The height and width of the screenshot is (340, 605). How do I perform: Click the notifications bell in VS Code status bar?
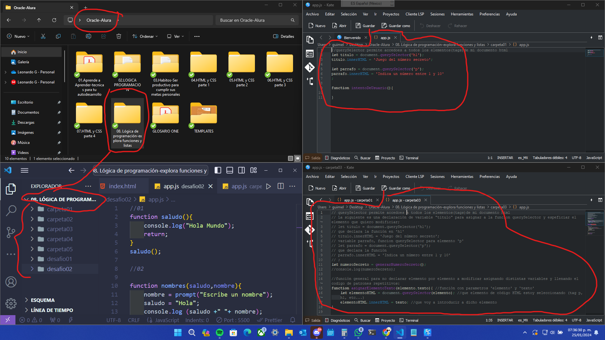coord(293,320)
